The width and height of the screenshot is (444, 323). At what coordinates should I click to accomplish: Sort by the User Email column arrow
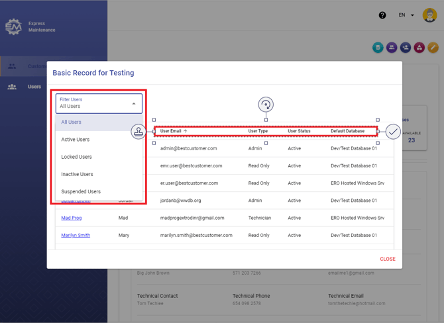point(185,131)
